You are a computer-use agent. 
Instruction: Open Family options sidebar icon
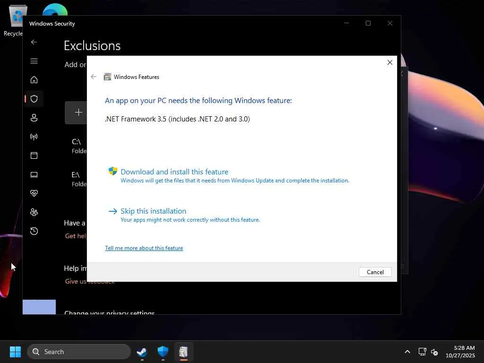(34, 212)
